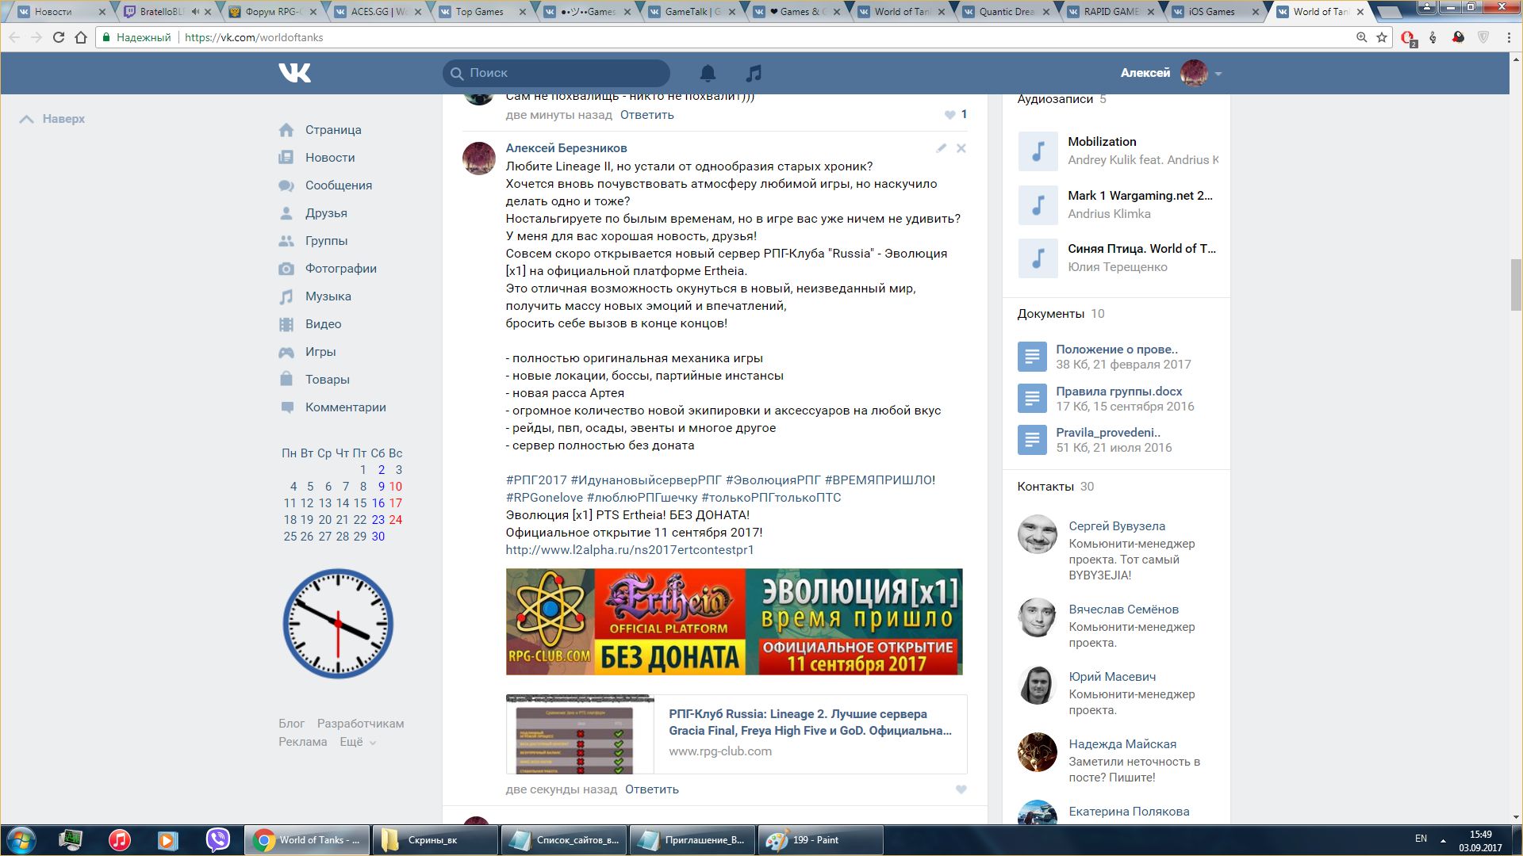Open Viber from the taskbar
The height and width of the screenshot is (856, 1523).
pyautogui.click(x=217, y=840)
